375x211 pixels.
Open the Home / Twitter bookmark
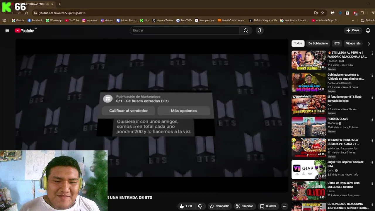pyautogui.click(x=163, y=21)
